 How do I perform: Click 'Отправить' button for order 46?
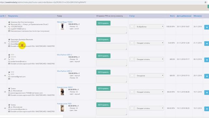pyautogui.click(x=103, y=72)
